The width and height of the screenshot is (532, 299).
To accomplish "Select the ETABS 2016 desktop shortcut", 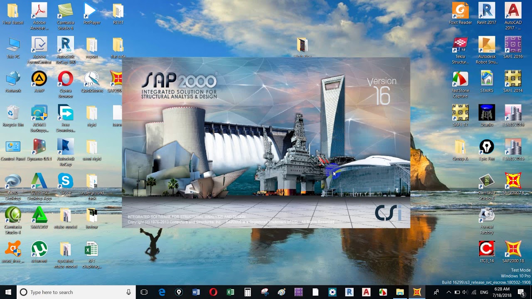I will click(513, 115).
